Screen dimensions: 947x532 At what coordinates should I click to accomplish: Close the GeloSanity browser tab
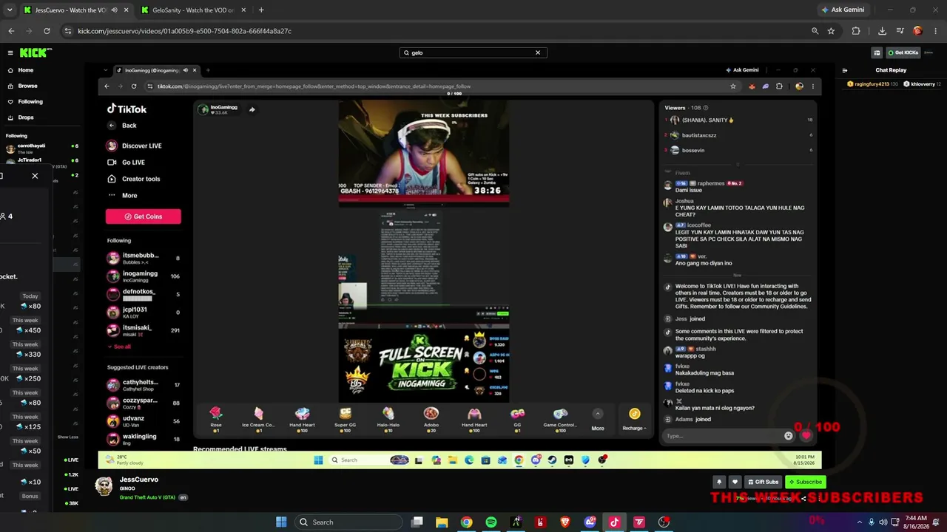tap(243, 10)
